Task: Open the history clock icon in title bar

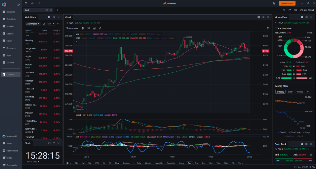Action: 26,3
